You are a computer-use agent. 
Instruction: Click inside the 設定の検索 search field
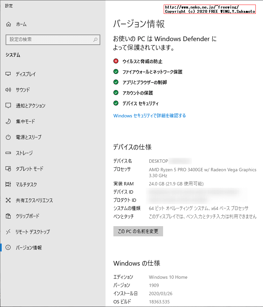53,39
